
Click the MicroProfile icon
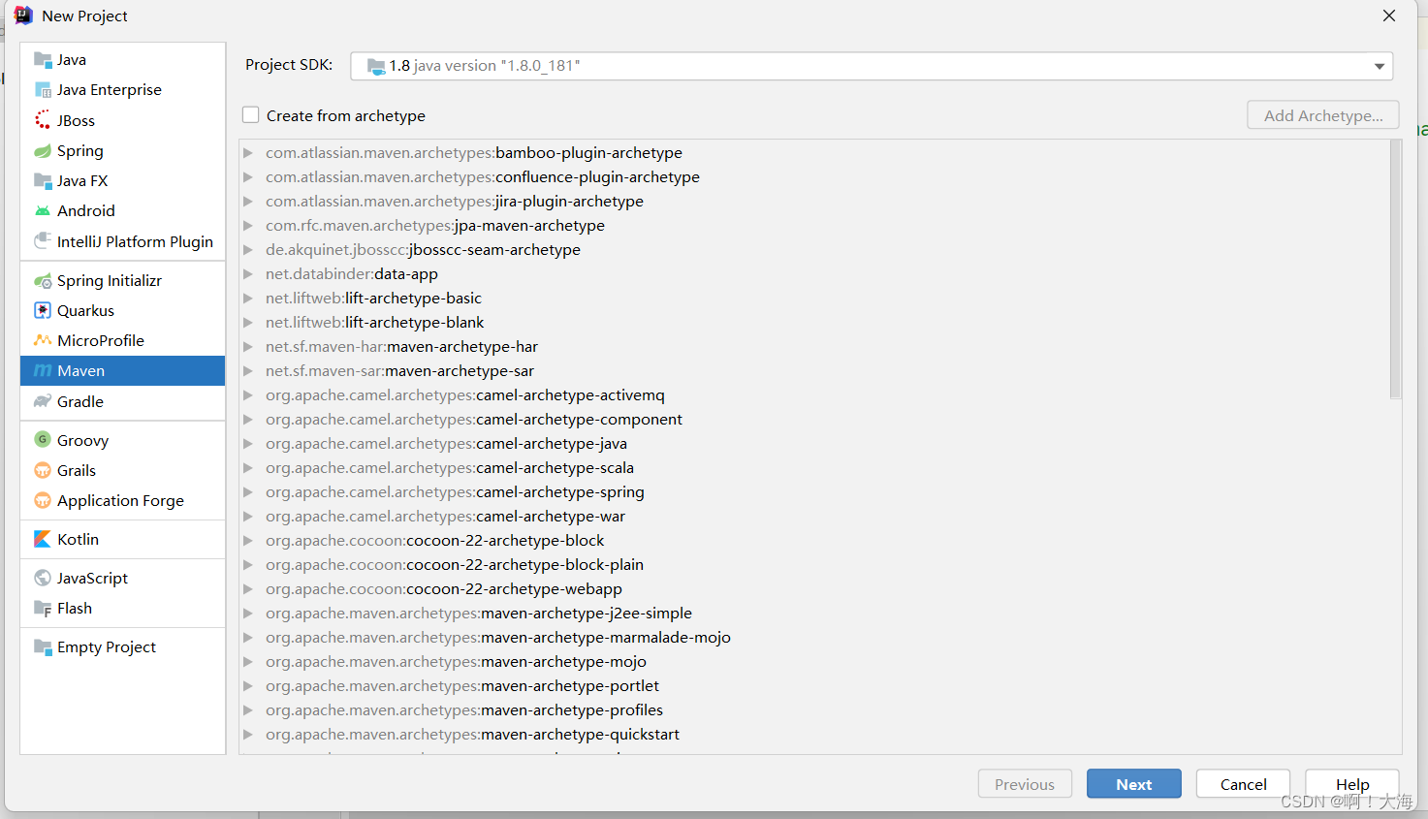[x=43, y=341]
